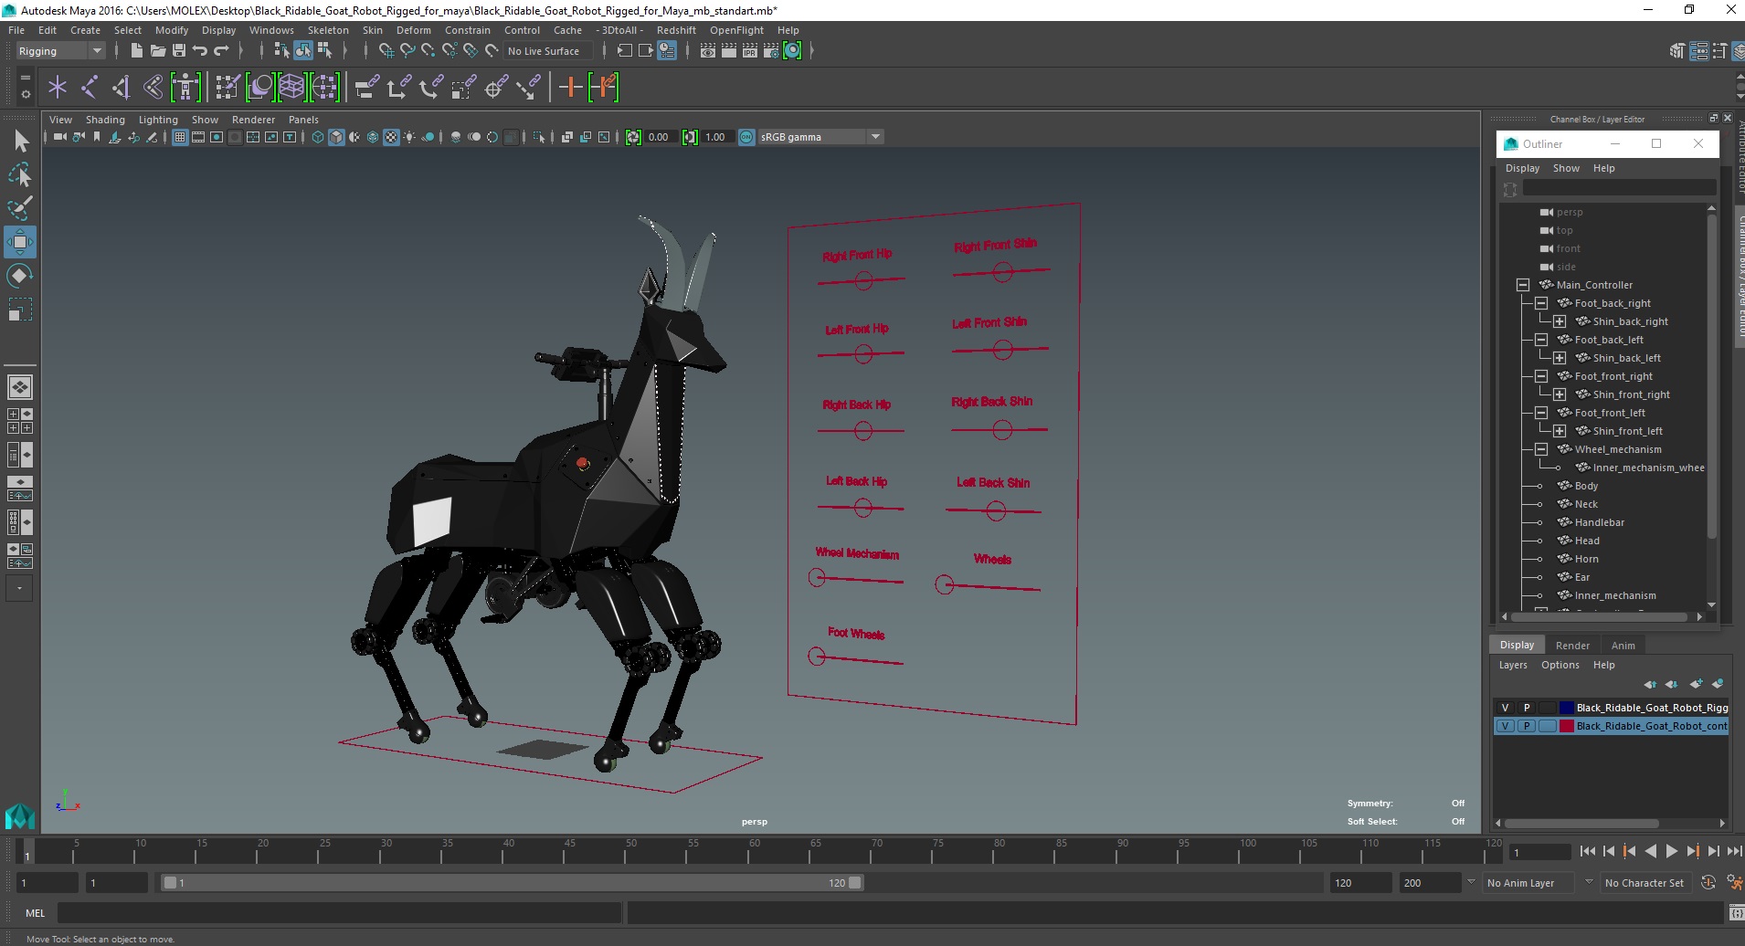Toggle the smooth shade all viewport icon

click(x=336, y=137)
